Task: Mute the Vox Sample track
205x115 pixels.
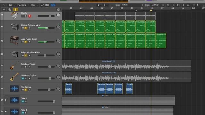Action: coord(23,90)
